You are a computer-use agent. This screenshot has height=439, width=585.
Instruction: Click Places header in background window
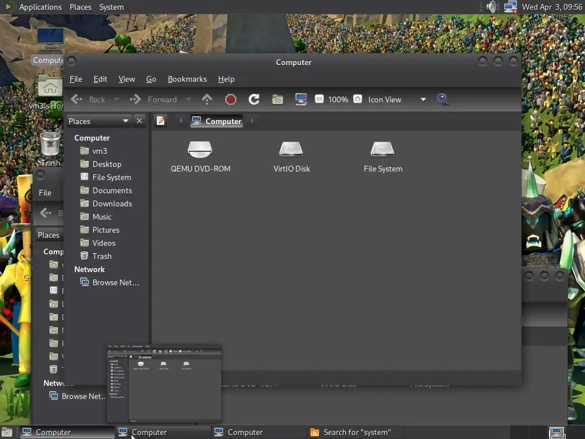(49, 235)
